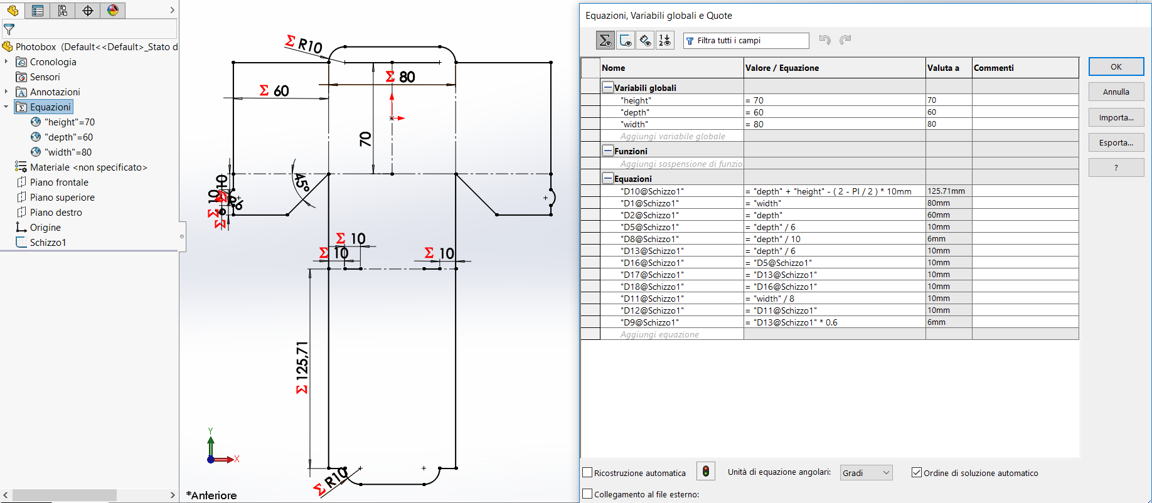The height and width of the screenshot is (503, 1152).
Task: Select Piano frontale plane
Action: [59, 182]
